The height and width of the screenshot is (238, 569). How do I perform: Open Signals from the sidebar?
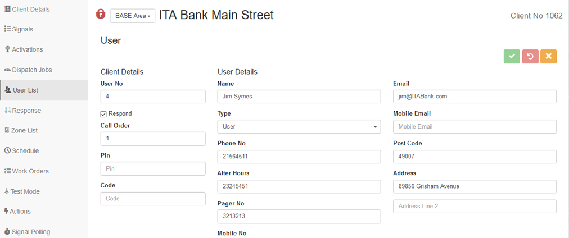click(x=22, y=29)
